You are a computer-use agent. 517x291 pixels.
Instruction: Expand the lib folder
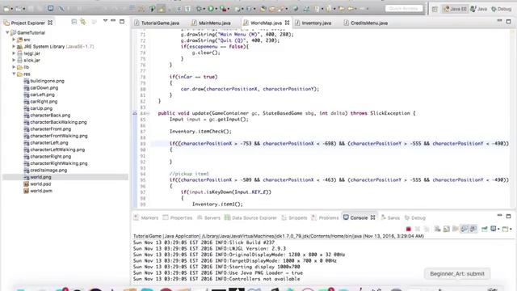coord(14,67)
